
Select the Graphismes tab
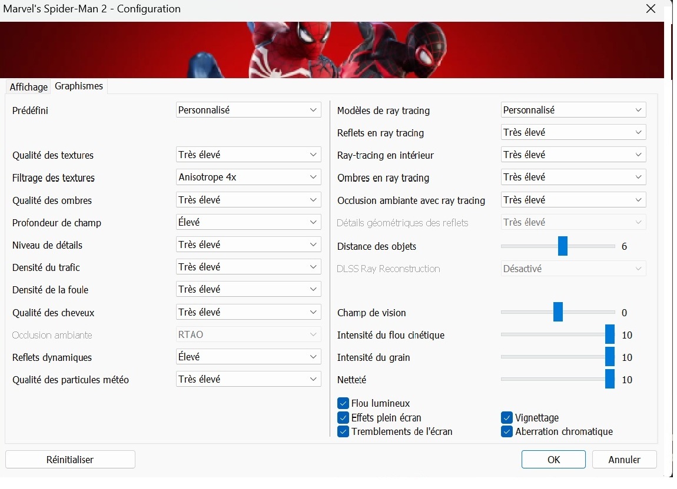pyautogui.click(x=79, y=86)
